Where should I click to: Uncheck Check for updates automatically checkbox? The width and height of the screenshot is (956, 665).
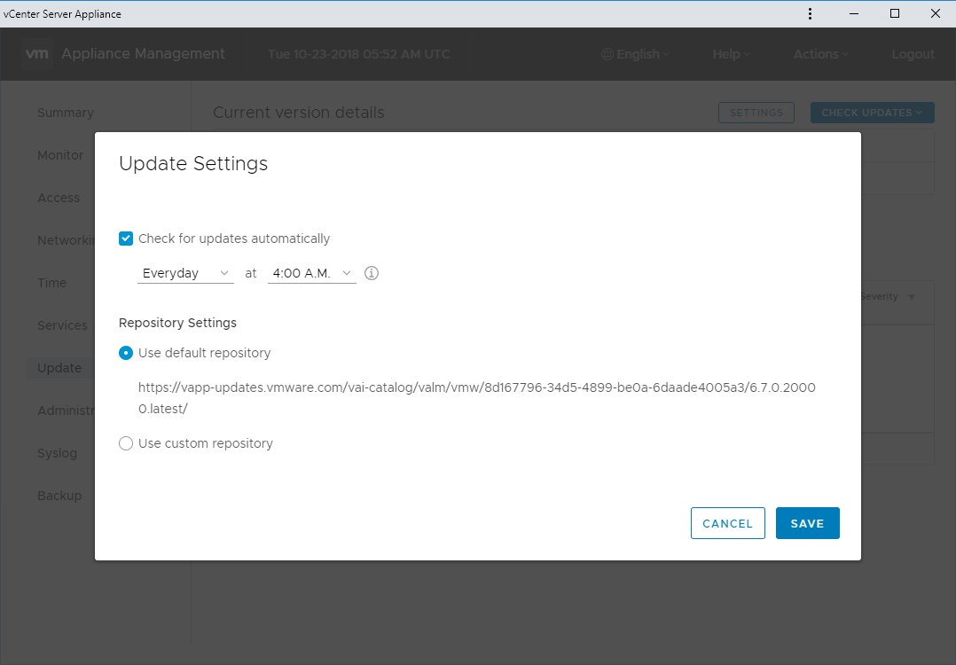click(x=126, y=239)
